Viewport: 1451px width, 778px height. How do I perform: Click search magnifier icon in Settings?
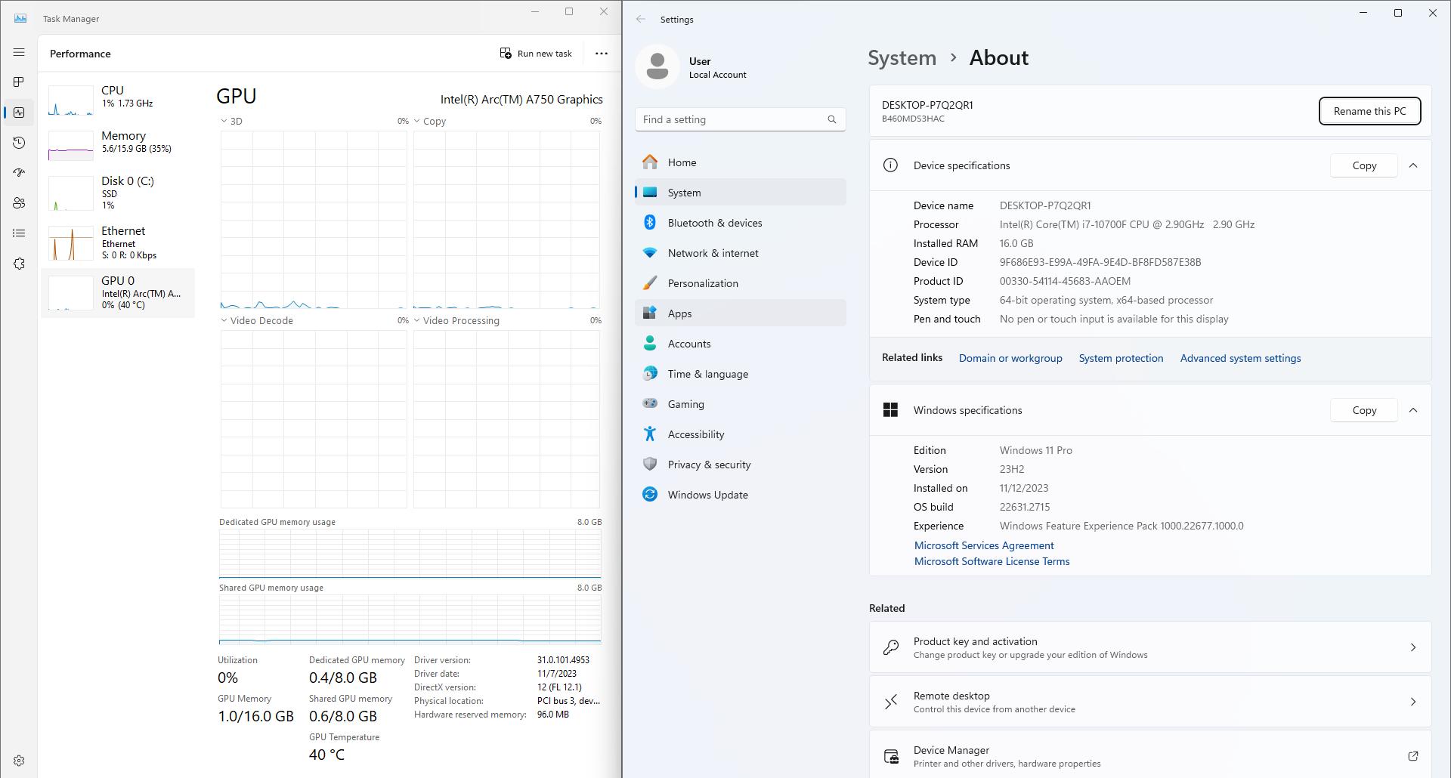pyautogui.click(x=832, y=119)
